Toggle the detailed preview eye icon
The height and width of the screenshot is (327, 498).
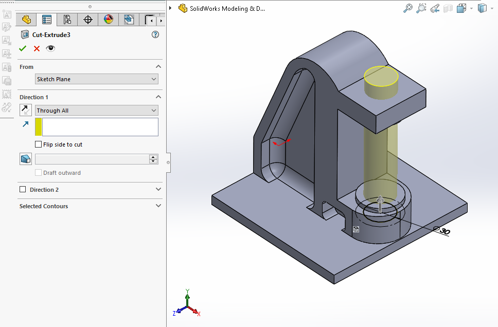tap(50, 48)
